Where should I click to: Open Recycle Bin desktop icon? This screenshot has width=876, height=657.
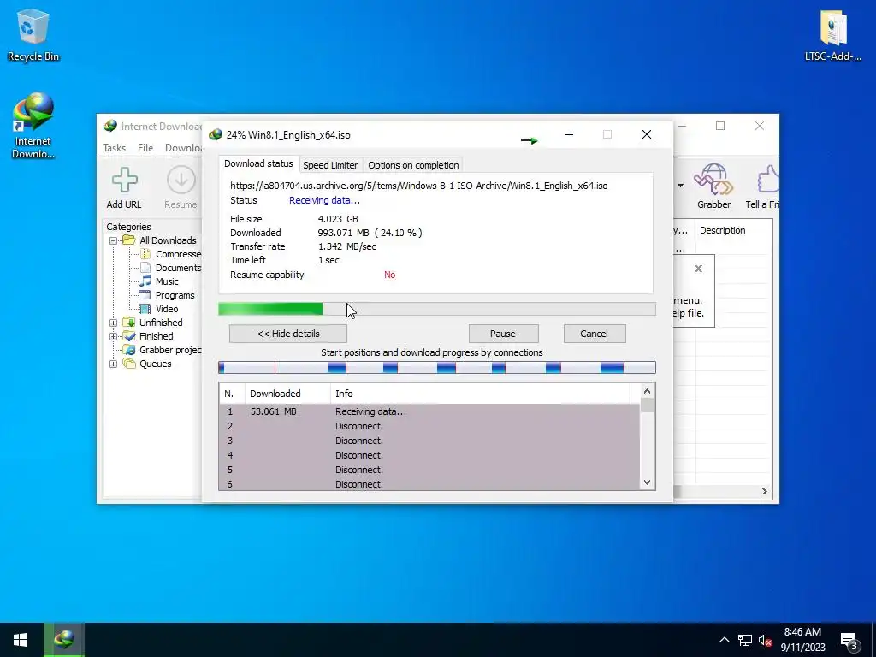coord(33,35)
